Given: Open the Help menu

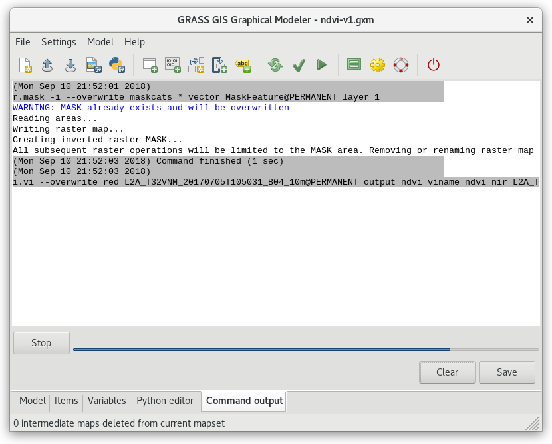Looking at the screenshot, I should 134,42.
